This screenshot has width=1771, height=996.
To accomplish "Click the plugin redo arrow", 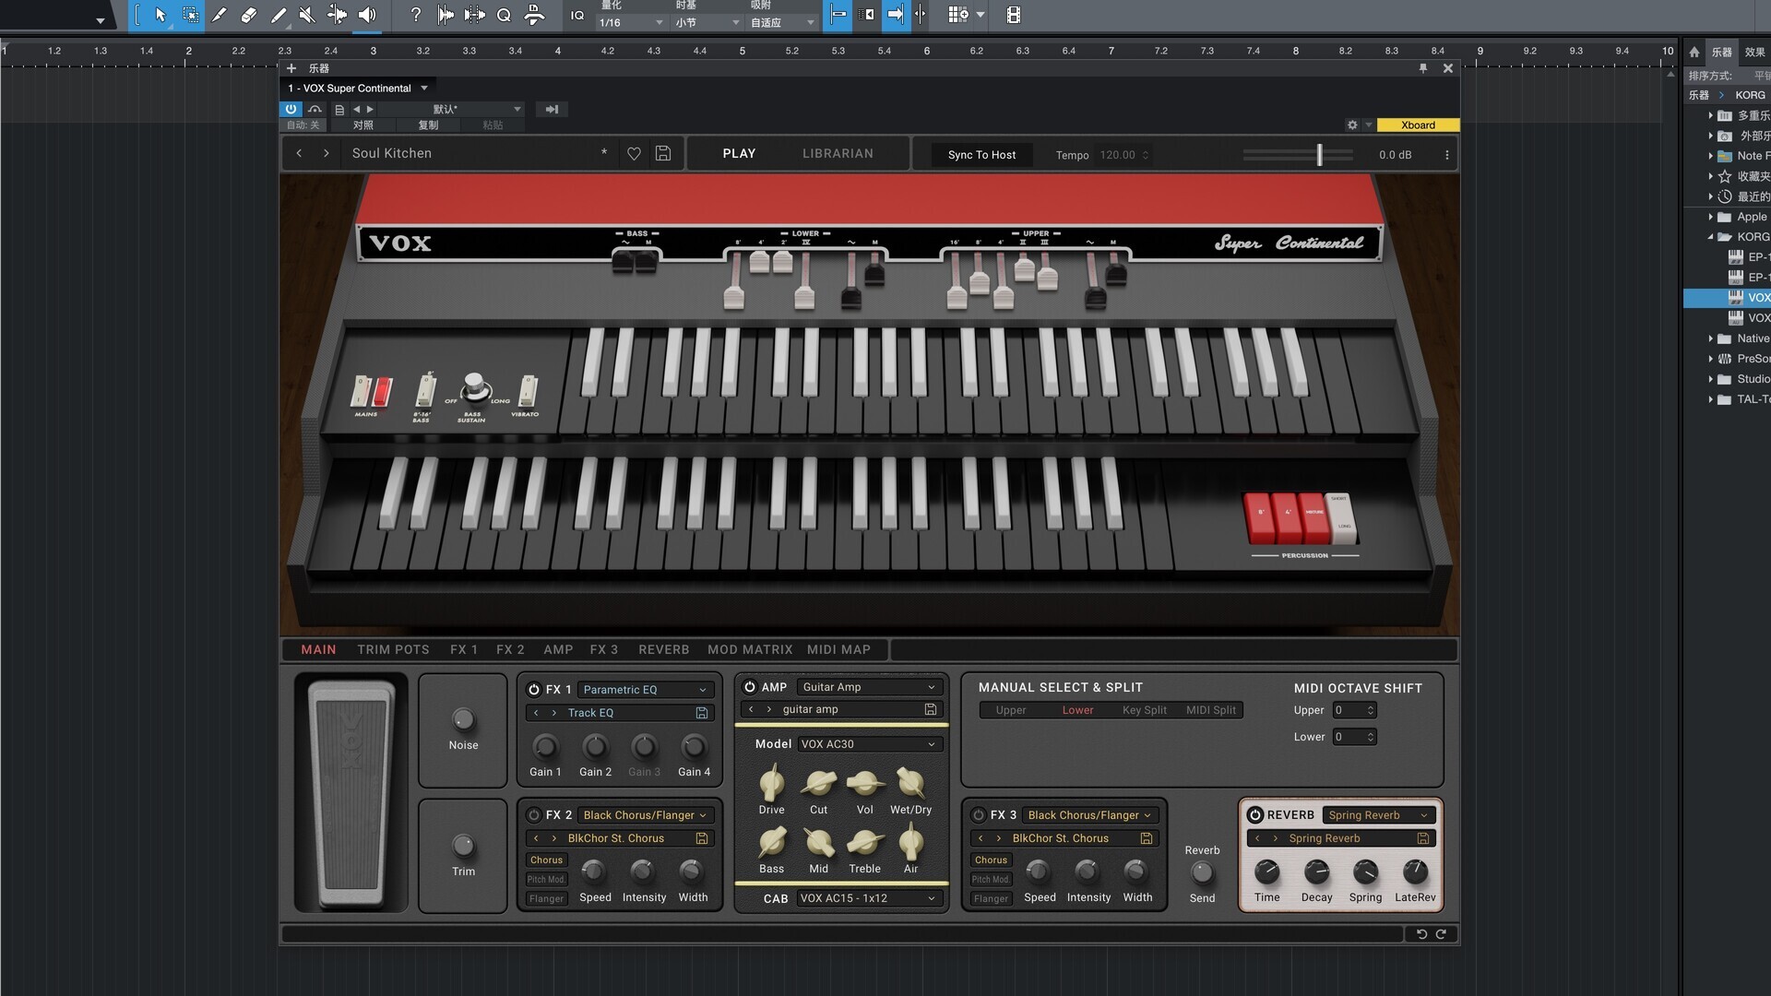I will pos(1441,934).
